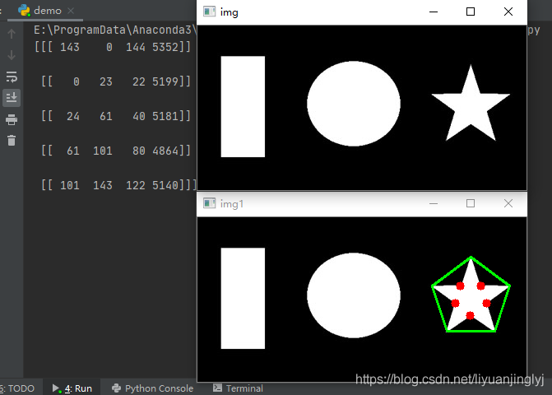Close the img window
Screen dimensions: 552x395
pos(508,12)
